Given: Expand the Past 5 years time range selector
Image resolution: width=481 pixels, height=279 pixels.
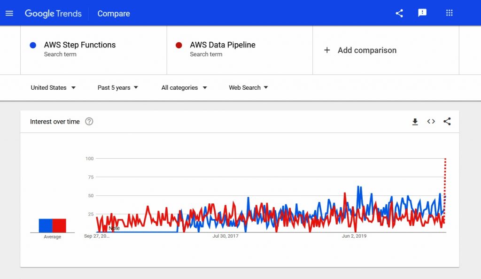Looking at the screenshot, I should 117,87.
